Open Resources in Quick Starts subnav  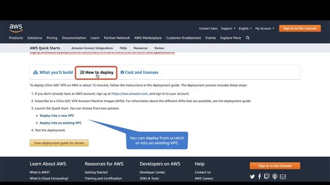point(141,48)
